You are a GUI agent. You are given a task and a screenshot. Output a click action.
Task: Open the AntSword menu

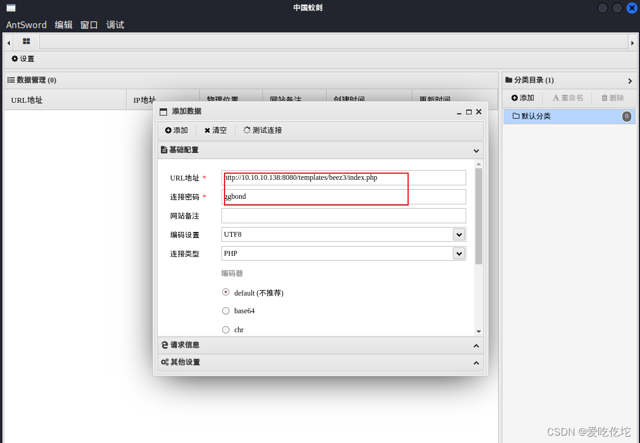click(x=26, y=25)
